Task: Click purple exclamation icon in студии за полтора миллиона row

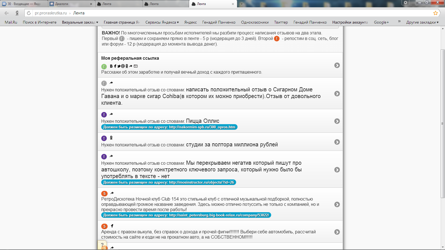Action: point(104,138)
